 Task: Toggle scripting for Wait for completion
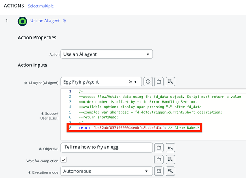[x=159, y=159]
